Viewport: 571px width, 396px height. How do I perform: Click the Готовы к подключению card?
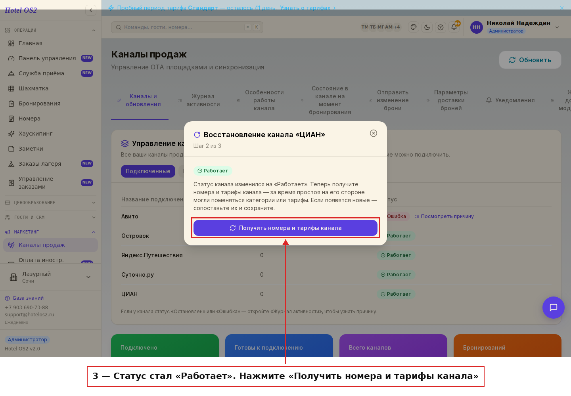point(279,346)
